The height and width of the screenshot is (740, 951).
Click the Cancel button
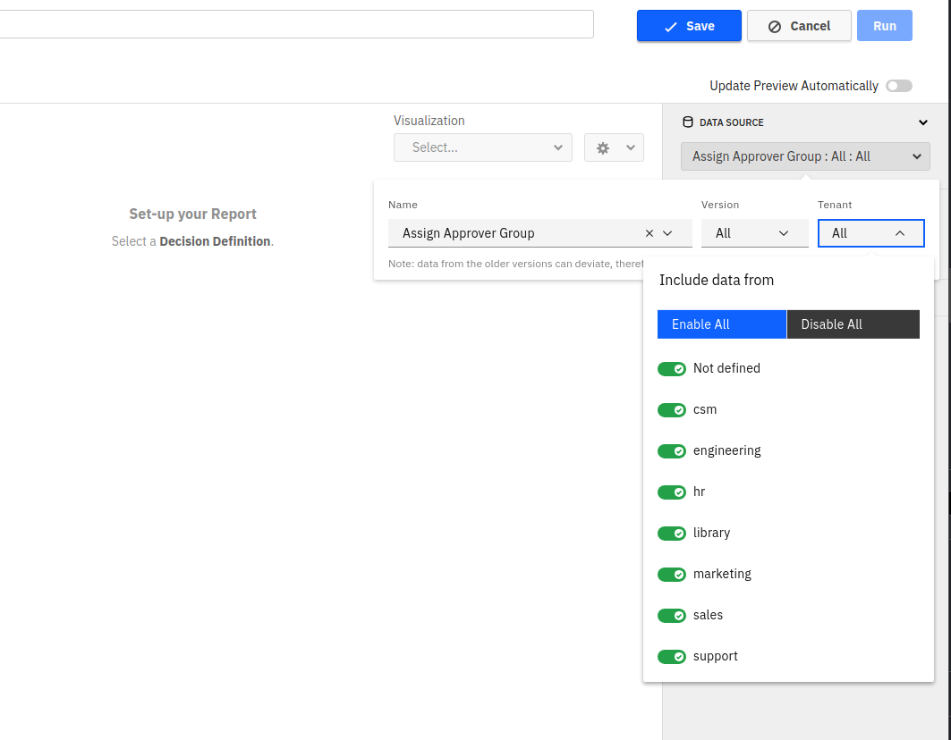pos(799,26)
